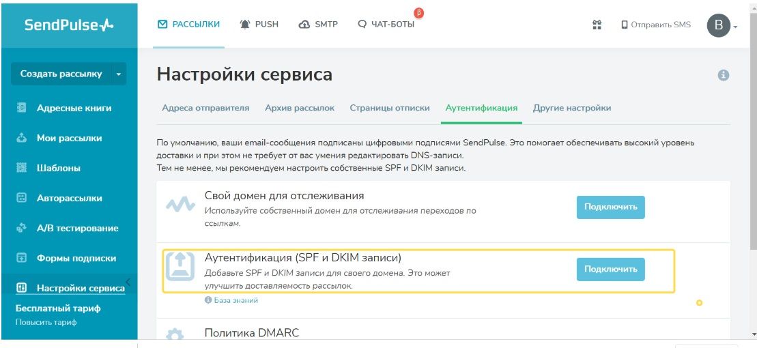
Task: Click the chat bubble icon beside ЧАТ-БОТЫ
Action: click(362, 24)
